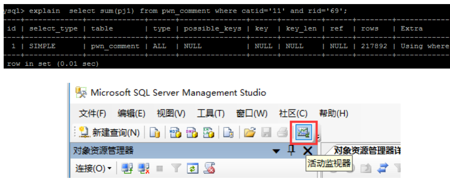The width and height of the screenshot is (450, 184).
Task: Open the 连接(O) dropdown
Action: point(94,168)
